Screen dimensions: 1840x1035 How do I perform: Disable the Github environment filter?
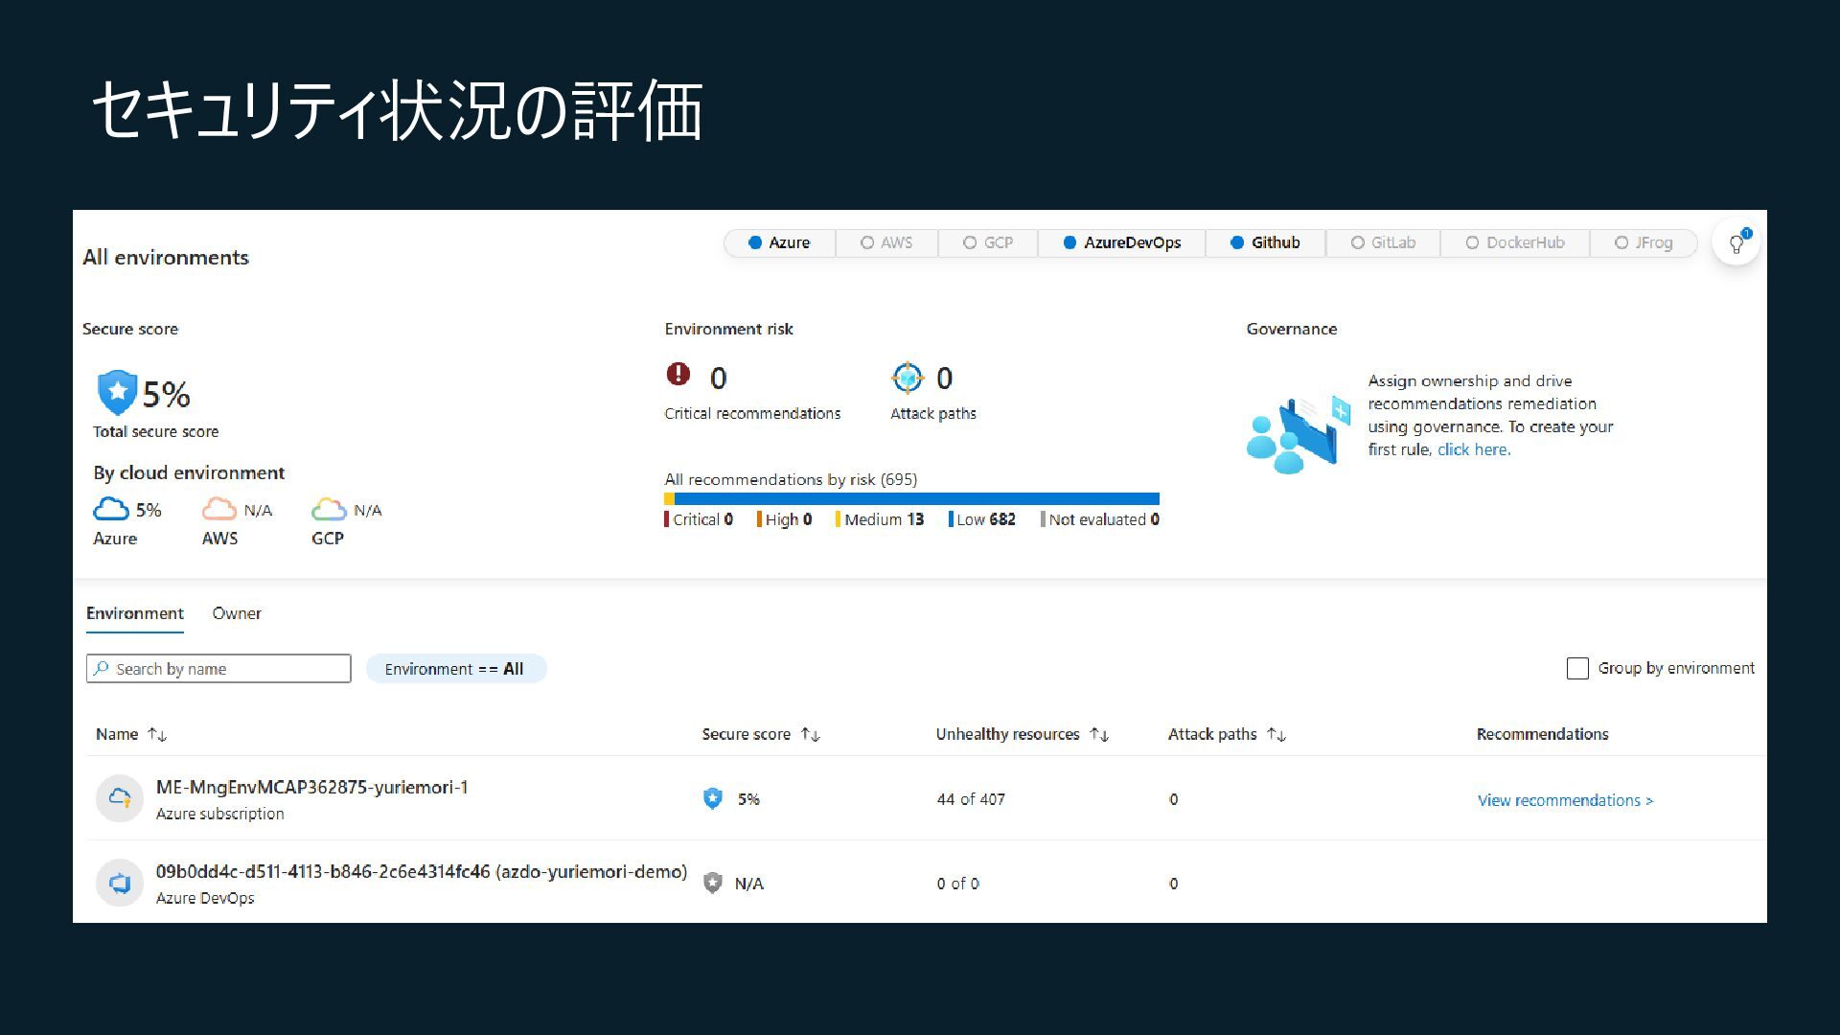coord(1265,243)
